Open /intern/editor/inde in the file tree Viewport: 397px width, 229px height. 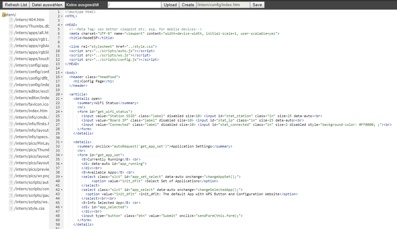(x=32, y=98)
